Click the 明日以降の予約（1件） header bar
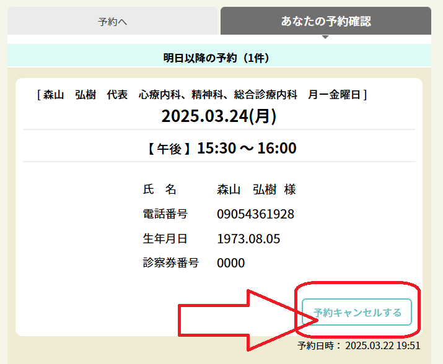443x364 pixels. pos(220,58)
